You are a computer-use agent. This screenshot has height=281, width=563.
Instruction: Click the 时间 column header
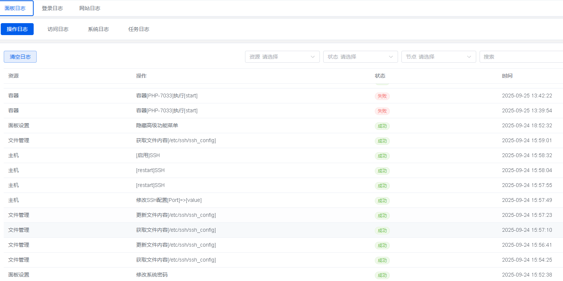click(507, 76)
